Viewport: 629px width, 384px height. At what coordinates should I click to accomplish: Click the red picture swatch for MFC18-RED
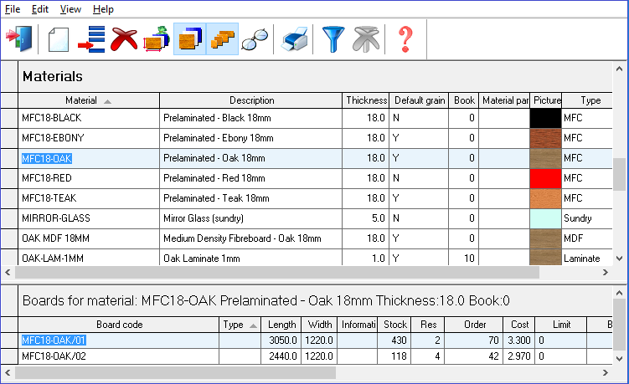point(545,178)
